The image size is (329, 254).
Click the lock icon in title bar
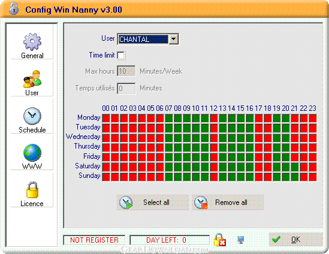14,8
